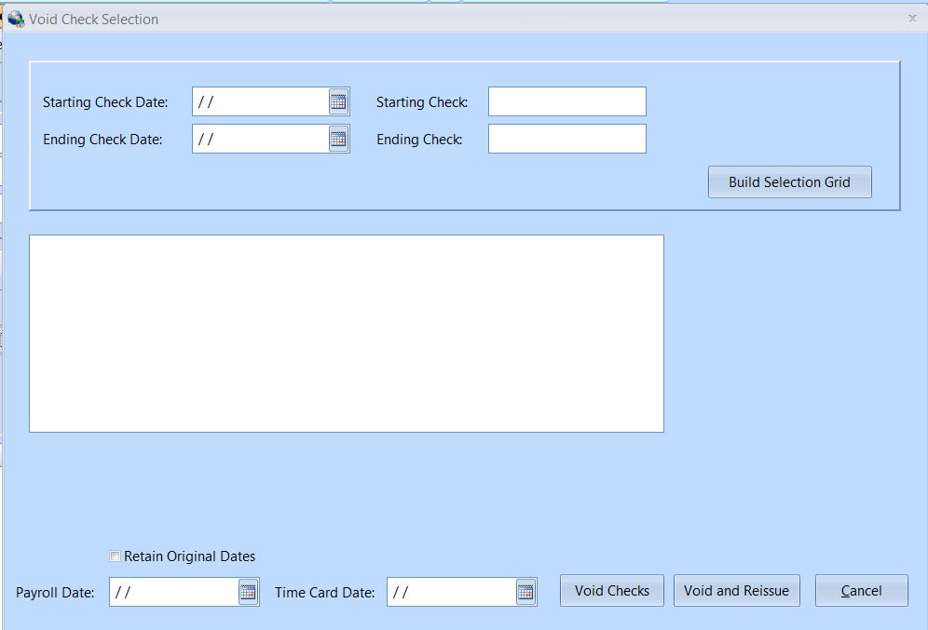Click the Starting Check label
This screenshot has height=630, width=928.
point(422,102)
